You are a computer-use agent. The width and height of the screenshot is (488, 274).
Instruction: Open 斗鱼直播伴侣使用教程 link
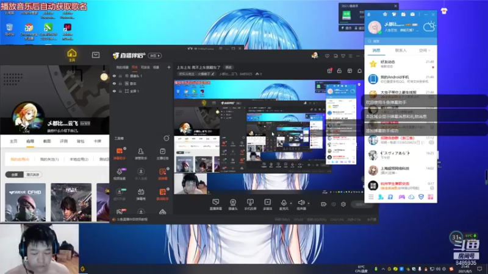(x=132, y=219)
